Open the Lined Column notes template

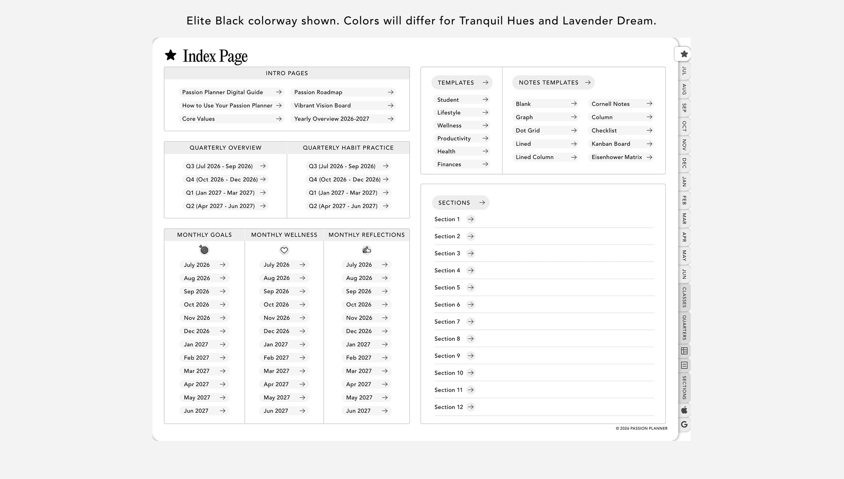click(x=545, y=157)
